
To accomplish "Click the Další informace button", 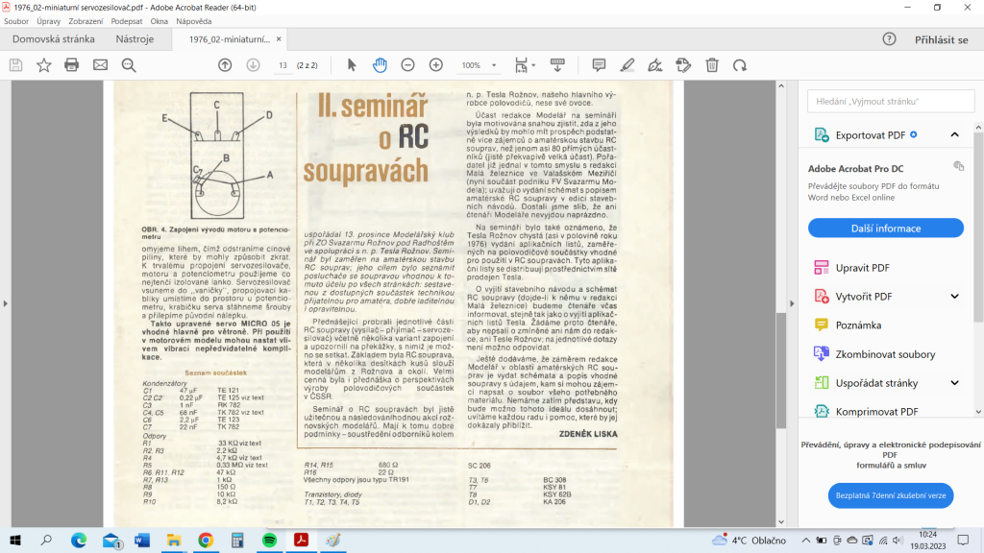I will 885,228.
